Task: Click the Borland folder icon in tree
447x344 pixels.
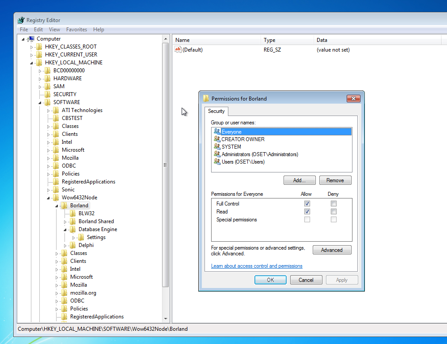Action: point(65,206)
